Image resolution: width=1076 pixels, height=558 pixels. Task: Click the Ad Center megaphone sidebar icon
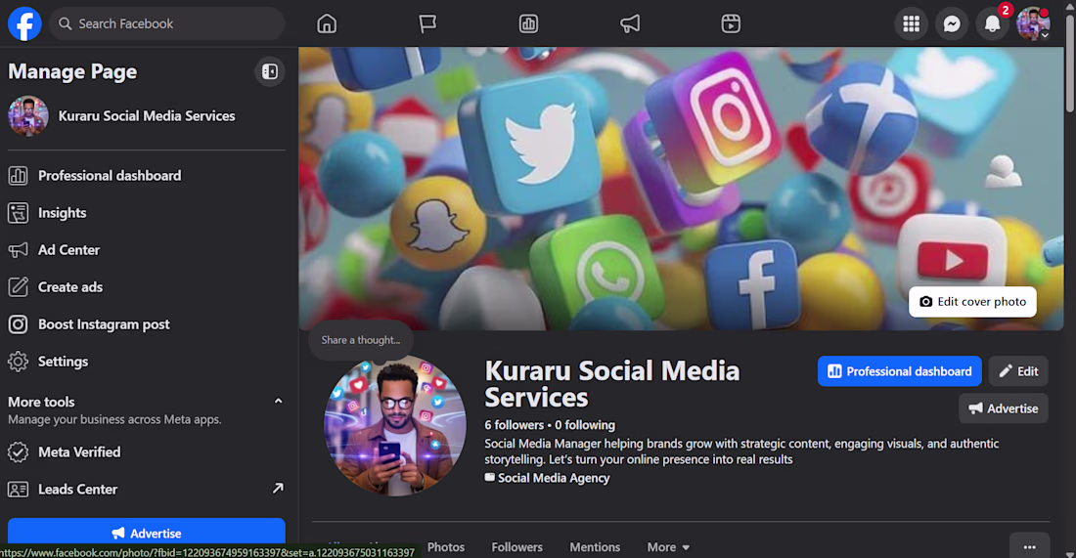coord(18,249)
